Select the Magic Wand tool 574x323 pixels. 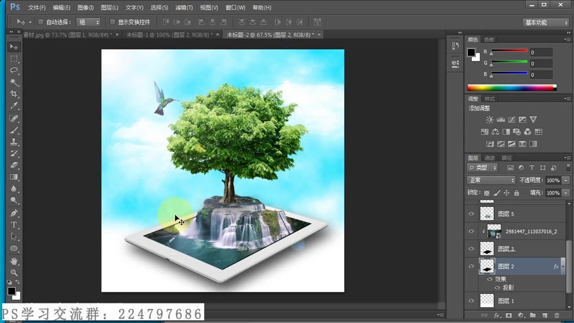pyautogui.click(x=13, y=81)
